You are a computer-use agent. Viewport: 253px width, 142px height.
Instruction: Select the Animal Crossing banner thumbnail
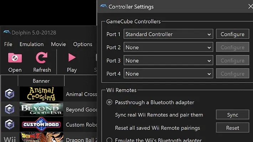[x=41, y=94]
